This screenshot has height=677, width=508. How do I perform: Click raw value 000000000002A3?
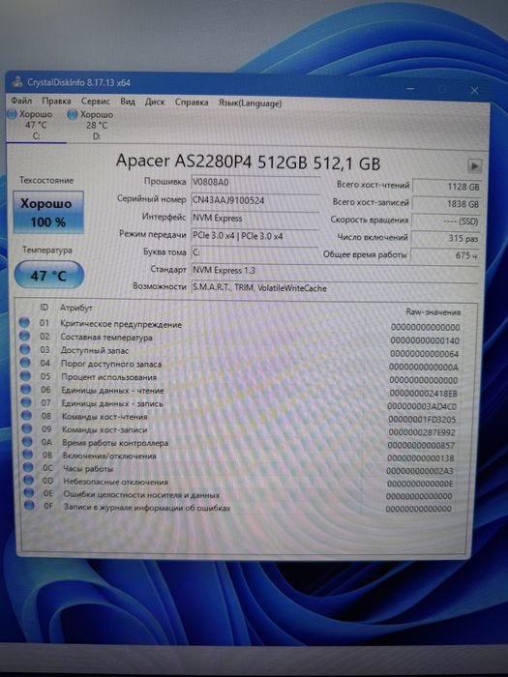(420, 471)
